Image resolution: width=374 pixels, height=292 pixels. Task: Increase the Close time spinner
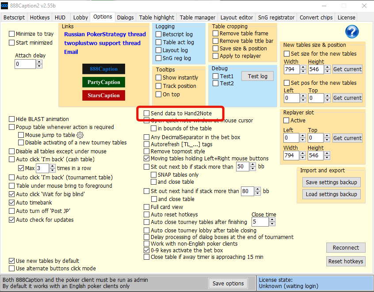point(272,220)
